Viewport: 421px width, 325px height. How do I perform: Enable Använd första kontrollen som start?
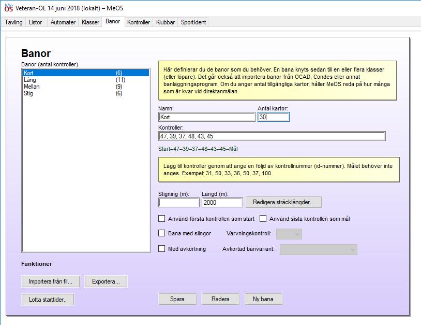tap(162, 218)
